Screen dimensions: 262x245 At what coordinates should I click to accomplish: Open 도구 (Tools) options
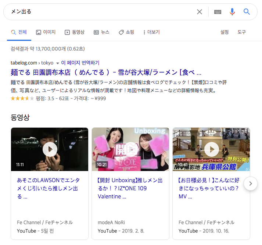pyautogui.click(x=242, y=32)
